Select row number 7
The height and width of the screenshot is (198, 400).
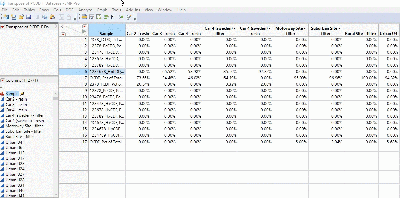(74, 78)
